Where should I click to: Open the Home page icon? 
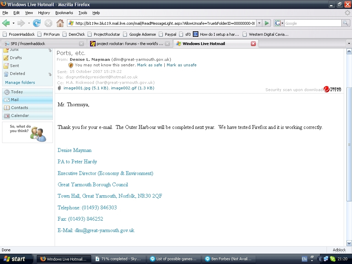click(60, 23)
